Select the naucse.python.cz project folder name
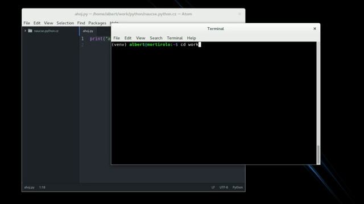The image size is (364, 204). [46, 31]
